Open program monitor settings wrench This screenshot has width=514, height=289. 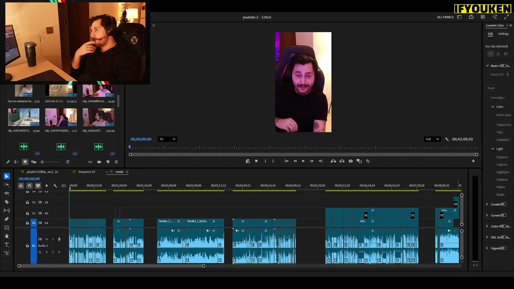click(447, 139)
